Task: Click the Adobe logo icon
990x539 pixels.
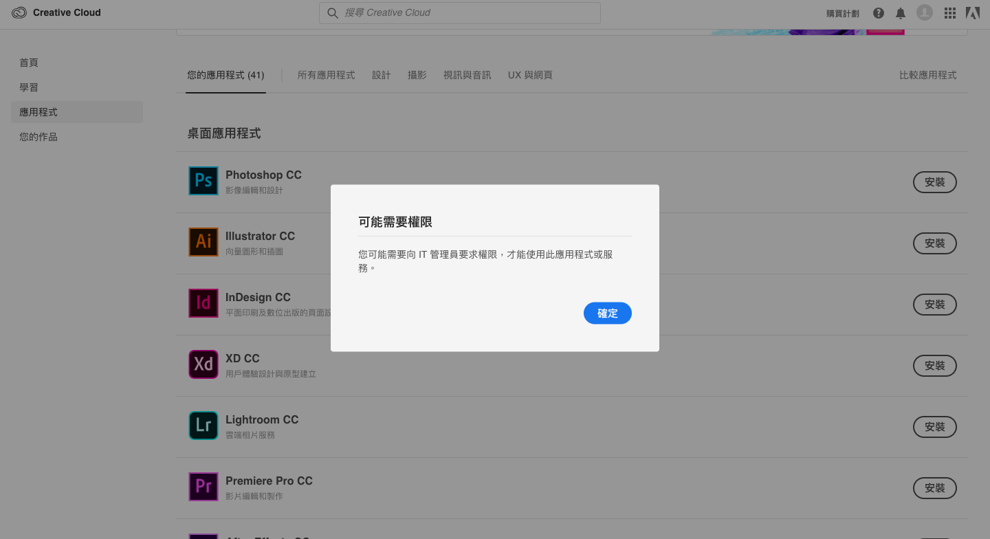Action: pyautogui.click(x=972, y=12)
